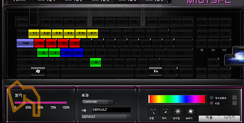
Task: Click the red Q key
Action: click(x=40, y=43)
